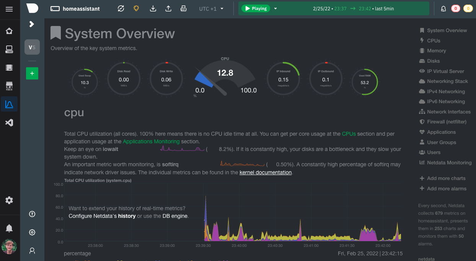Open Home Assistant notifications bell in sidebar

pyautogui.click(x=9, y=229)
